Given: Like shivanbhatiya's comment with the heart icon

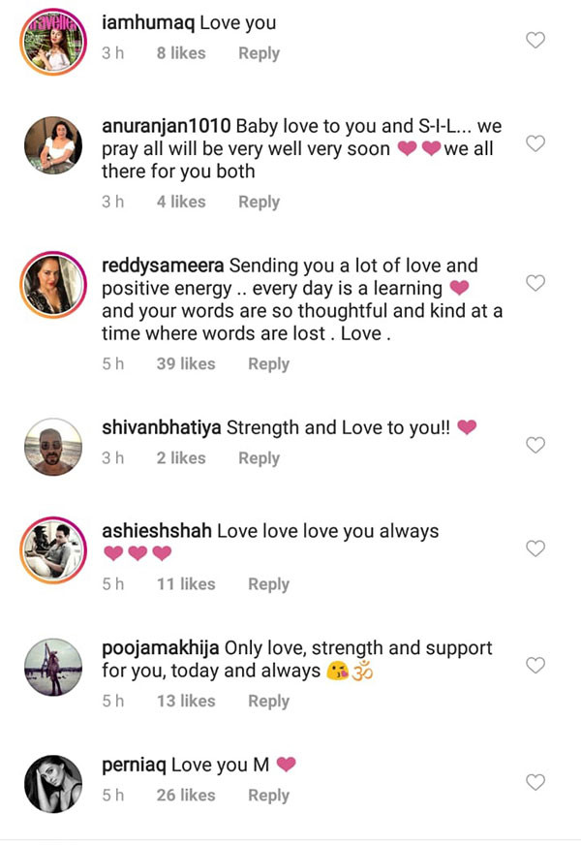Looking at the screenshot, I should 535,445.
